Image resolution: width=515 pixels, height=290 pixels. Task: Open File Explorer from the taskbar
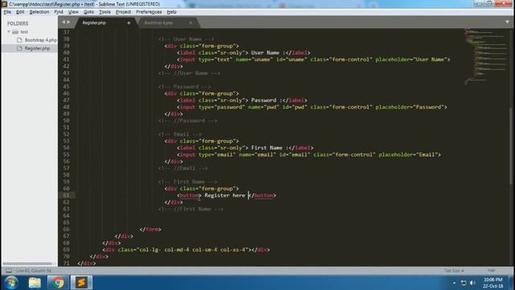[x=35, y=283]
